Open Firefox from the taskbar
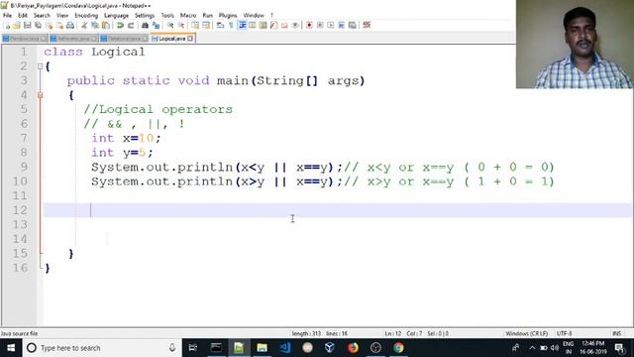 click(x=353, y=348)
